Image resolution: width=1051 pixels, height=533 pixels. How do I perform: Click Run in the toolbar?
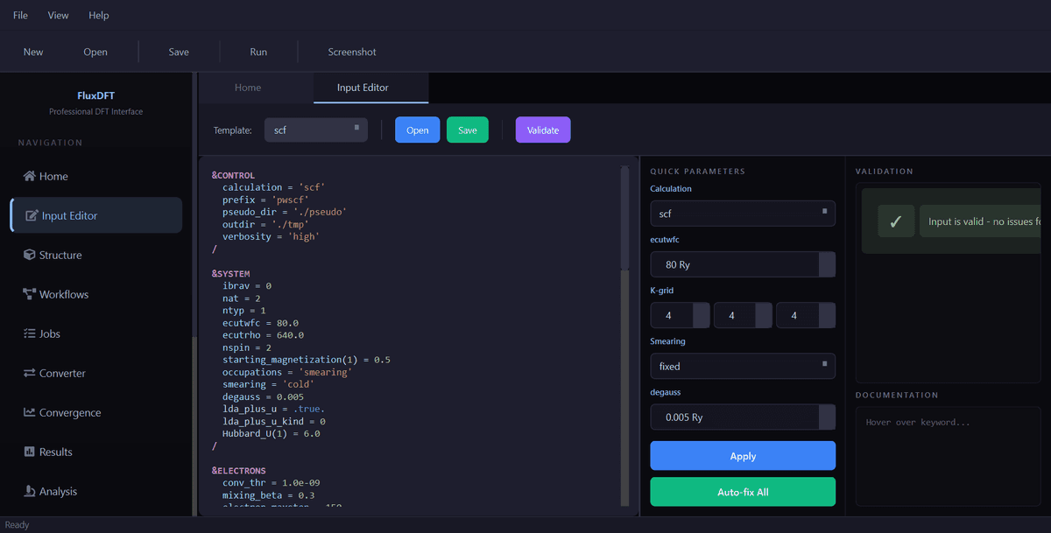coord(258,53)
